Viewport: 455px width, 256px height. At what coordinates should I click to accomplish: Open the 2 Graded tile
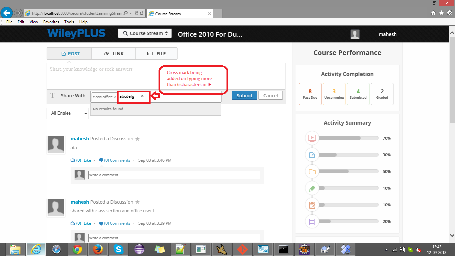tap(382, 94)
